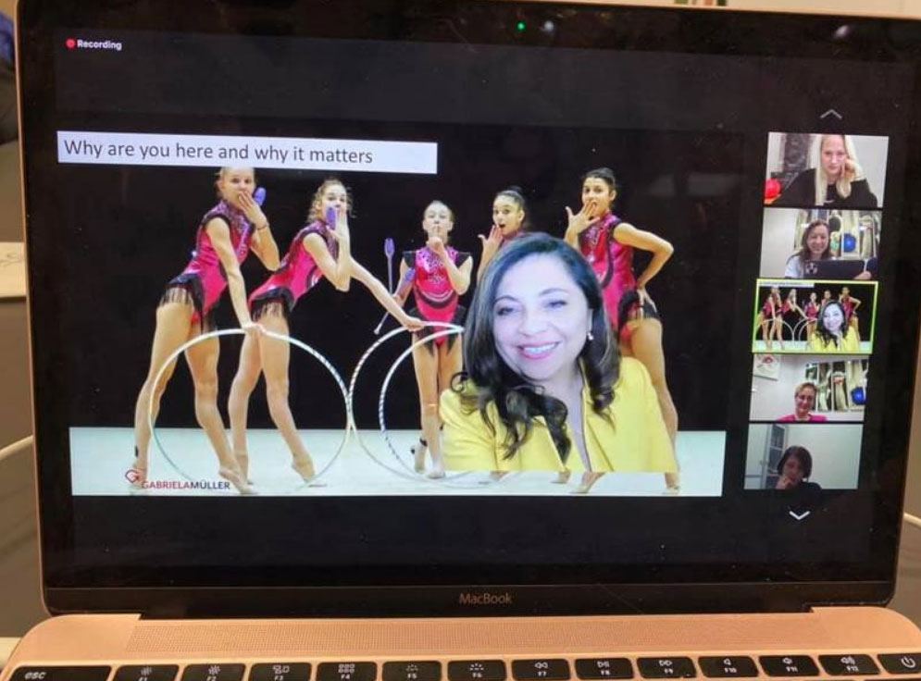Select second thumbnail, woman with laptop
This screenshot has height=681, width=921.
[x=819, y=243]
